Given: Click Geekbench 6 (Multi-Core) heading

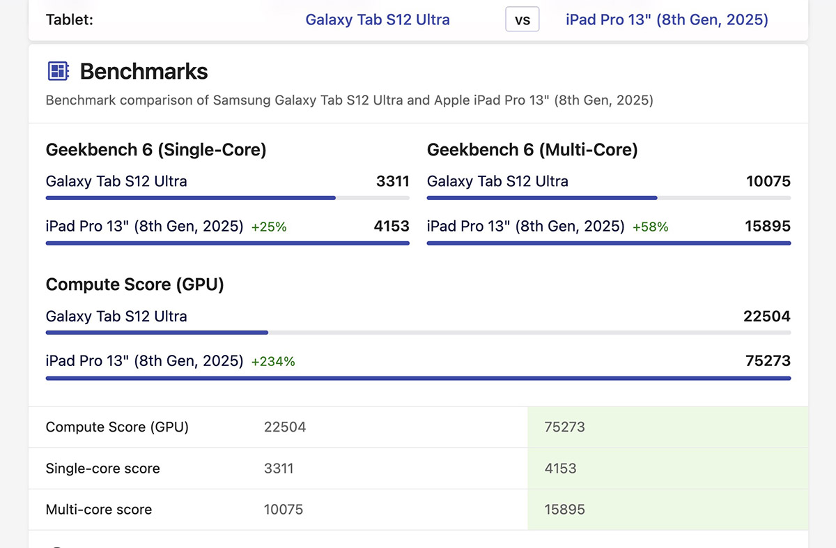Looking at the screenshot, I should tap(532, 150).
